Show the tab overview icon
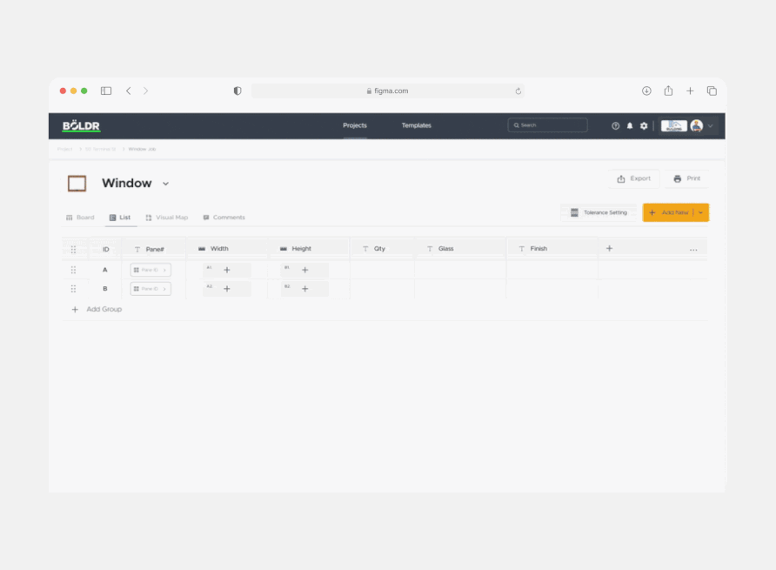Viewport: 776px width, 570px height. [x=712, y=91]
